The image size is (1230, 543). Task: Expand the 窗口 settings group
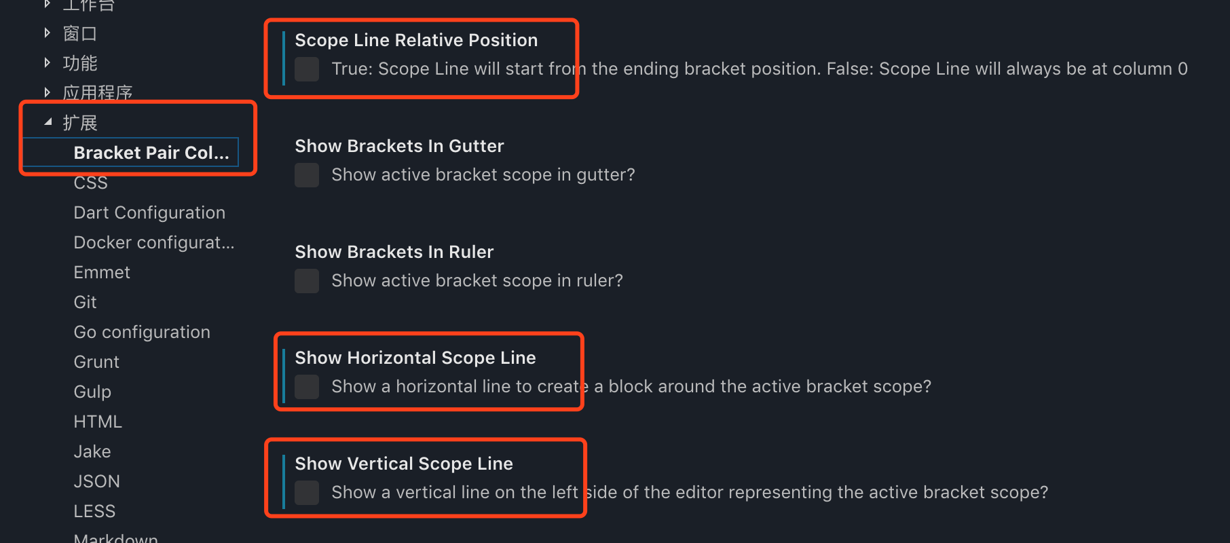[48, 33]
